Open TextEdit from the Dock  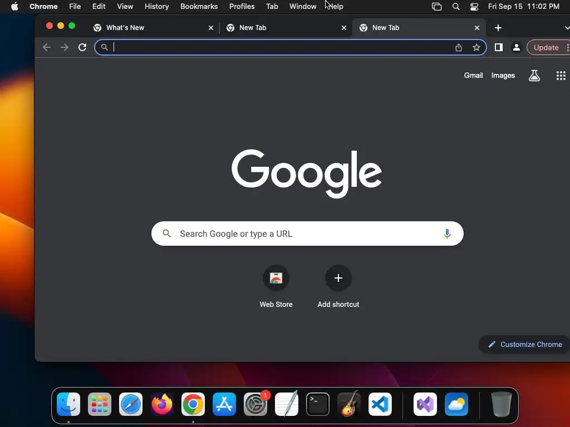(287, 404)
